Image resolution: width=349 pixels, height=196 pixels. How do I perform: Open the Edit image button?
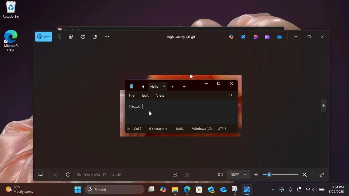tap(43, 37)
